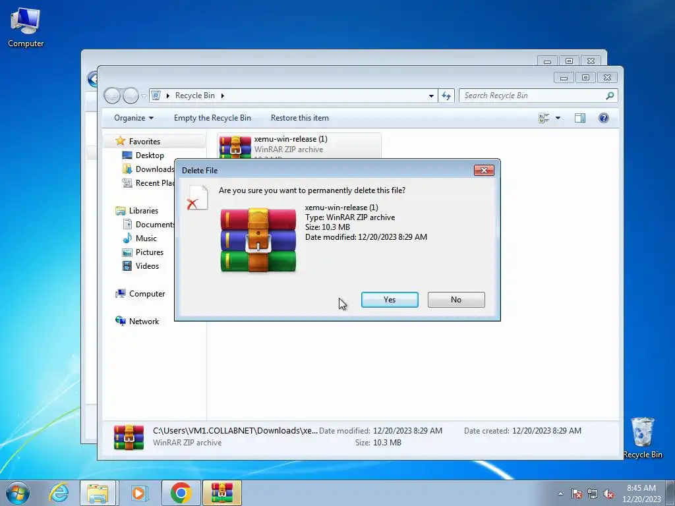The height and width of the screenshot is (506, 675).
Task: Open the address bar history dropdown
Action: pos(431,96)
